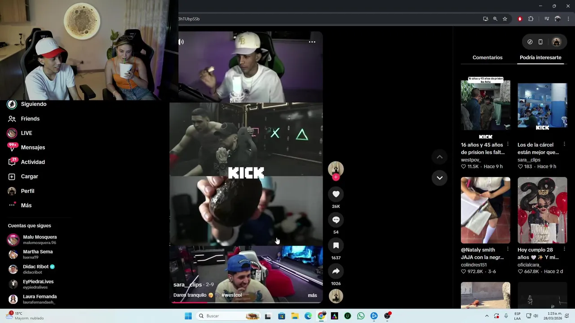Save video with the bookmark icon
Viewport: 575px width, 323px height.
tap(336, 245)
